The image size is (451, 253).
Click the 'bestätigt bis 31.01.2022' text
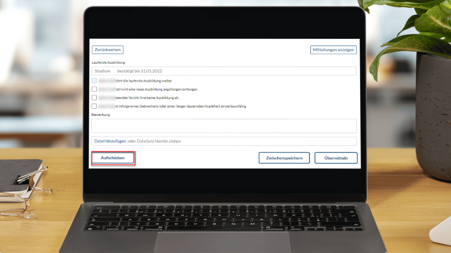tap(140, 71)
